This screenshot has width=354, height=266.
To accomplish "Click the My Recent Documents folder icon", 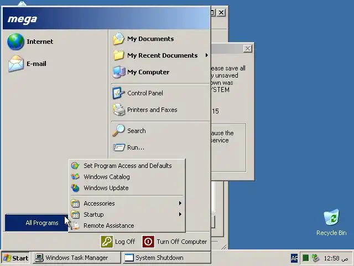I will (118, 55).
